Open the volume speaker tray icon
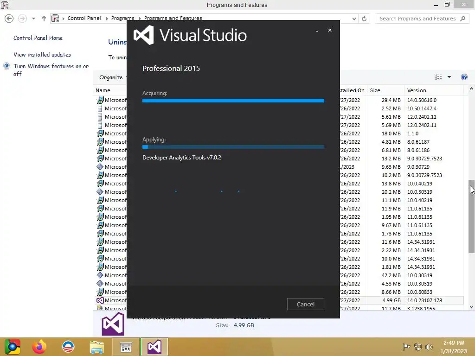 click(x=429, y=347)
